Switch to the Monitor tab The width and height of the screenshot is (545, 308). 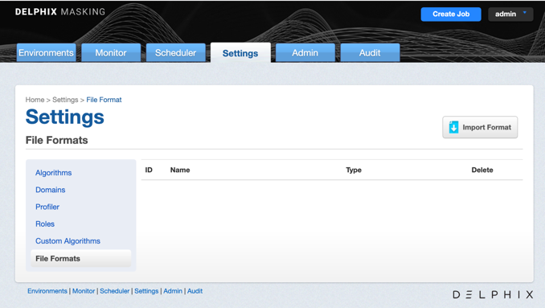coord(111,52)
